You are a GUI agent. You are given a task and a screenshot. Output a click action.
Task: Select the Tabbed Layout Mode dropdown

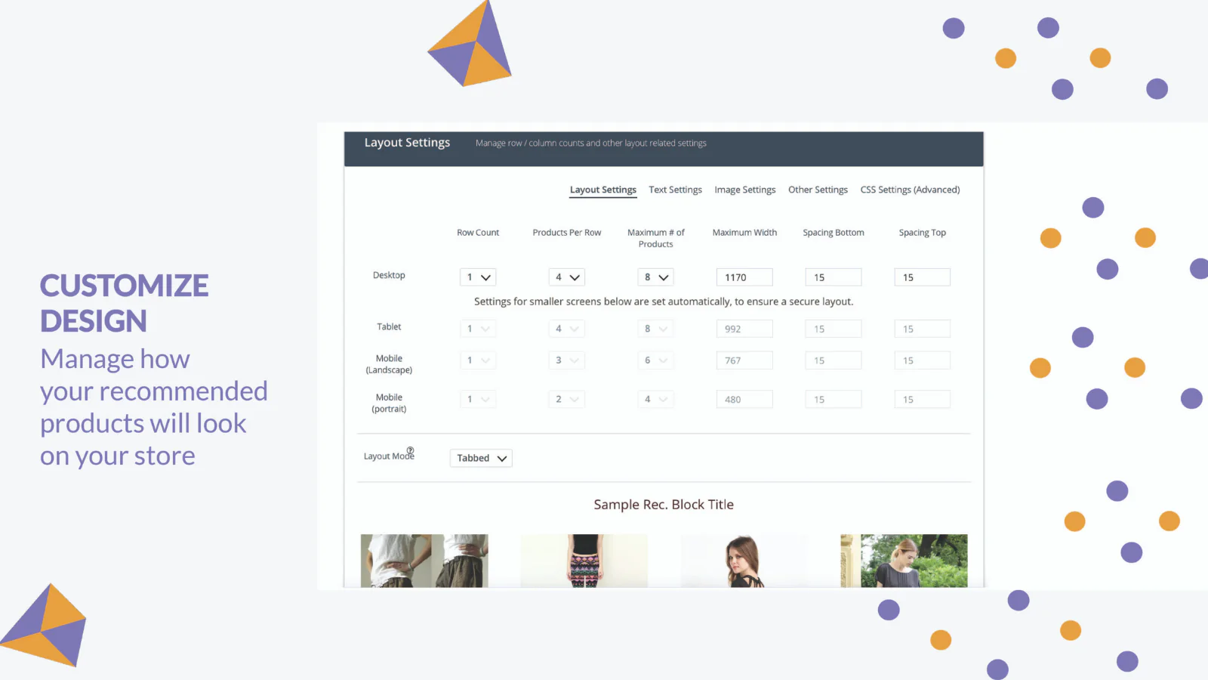(481, 458)
